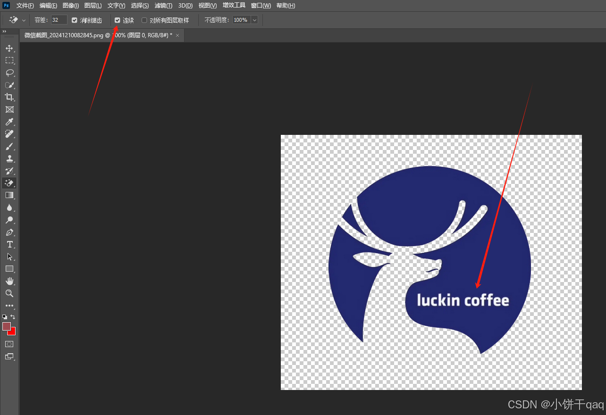The width and height of the screenshot is (606, 415).
Task: Open the 文字(Y) menu
Action: point(116,6)
